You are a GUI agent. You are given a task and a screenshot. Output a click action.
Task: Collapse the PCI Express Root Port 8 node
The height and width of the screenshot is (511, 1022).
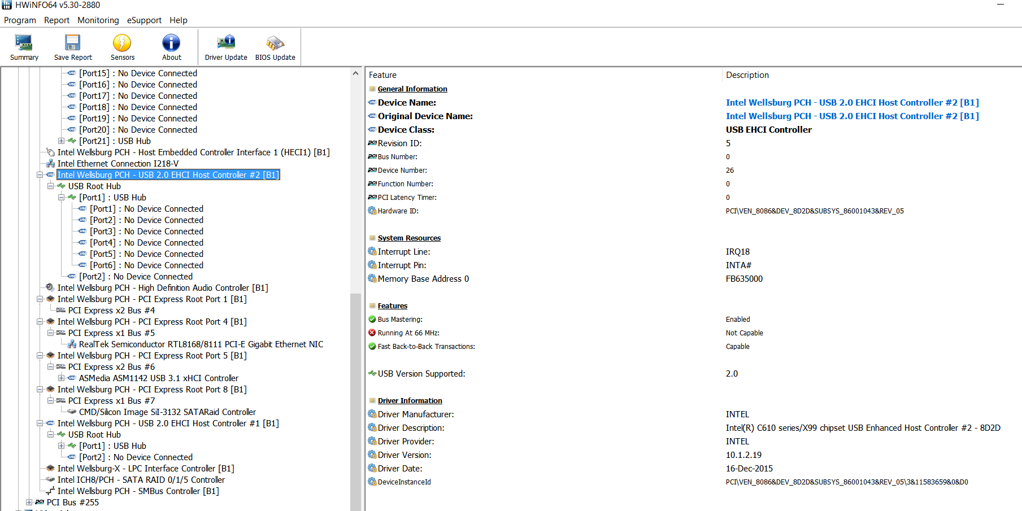(40, 389)
